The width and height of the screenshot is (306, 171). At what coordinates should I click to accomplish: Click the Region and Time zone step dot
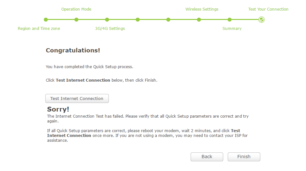tap(46, 20)
